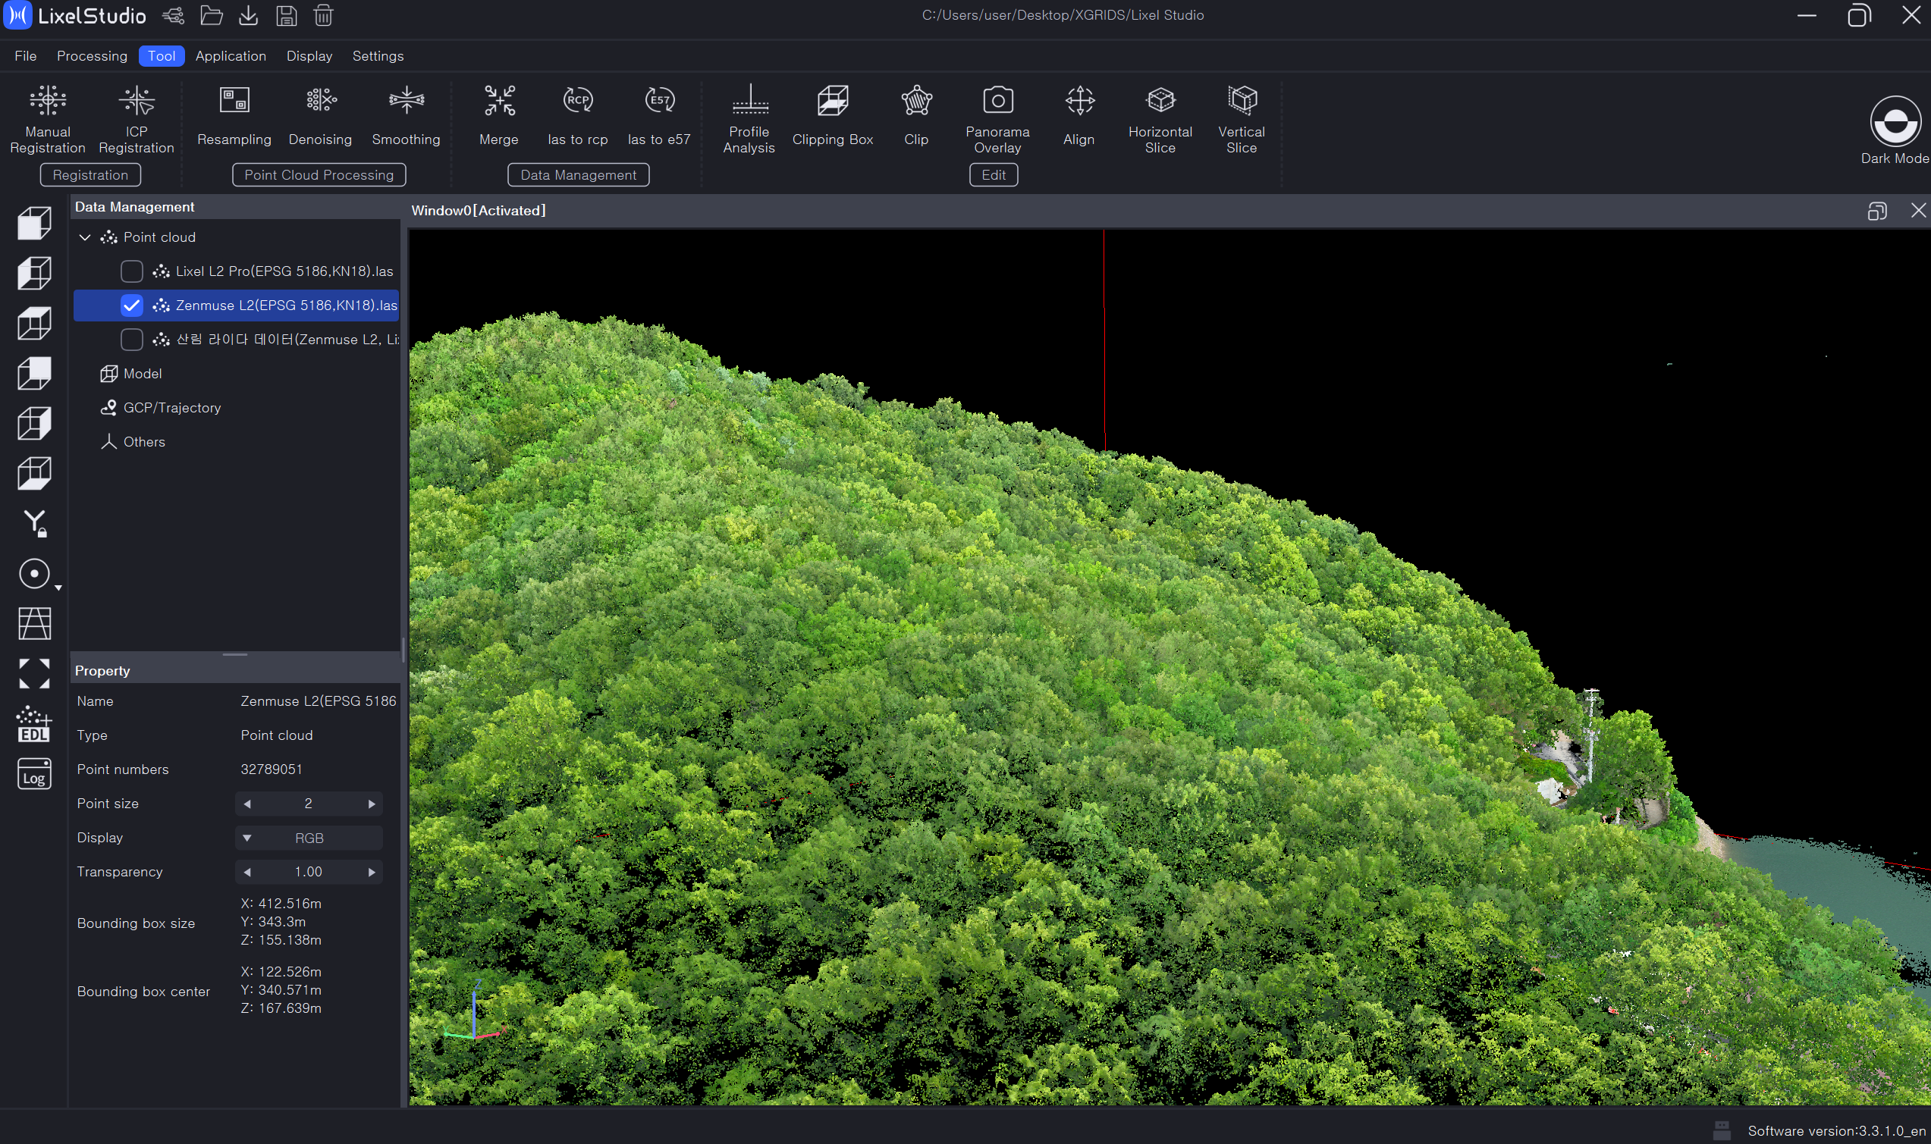Uncheck the Zenmuse L2 point cloud layer
Viewport: 1931px width, 1144px height.
point(132,306)
